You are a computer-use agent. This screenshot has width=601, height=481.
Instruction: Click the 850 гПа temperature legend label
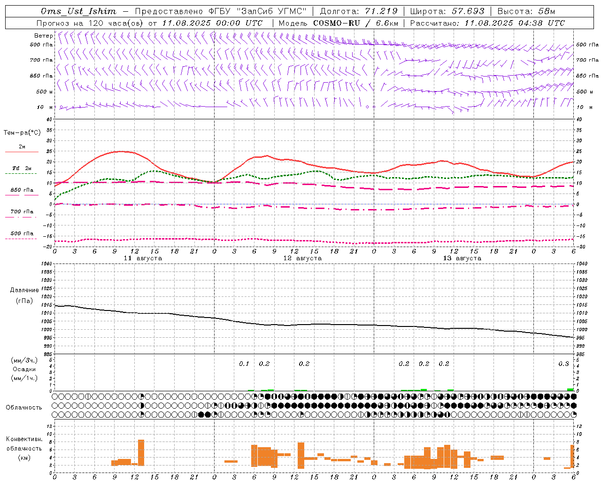22,190
